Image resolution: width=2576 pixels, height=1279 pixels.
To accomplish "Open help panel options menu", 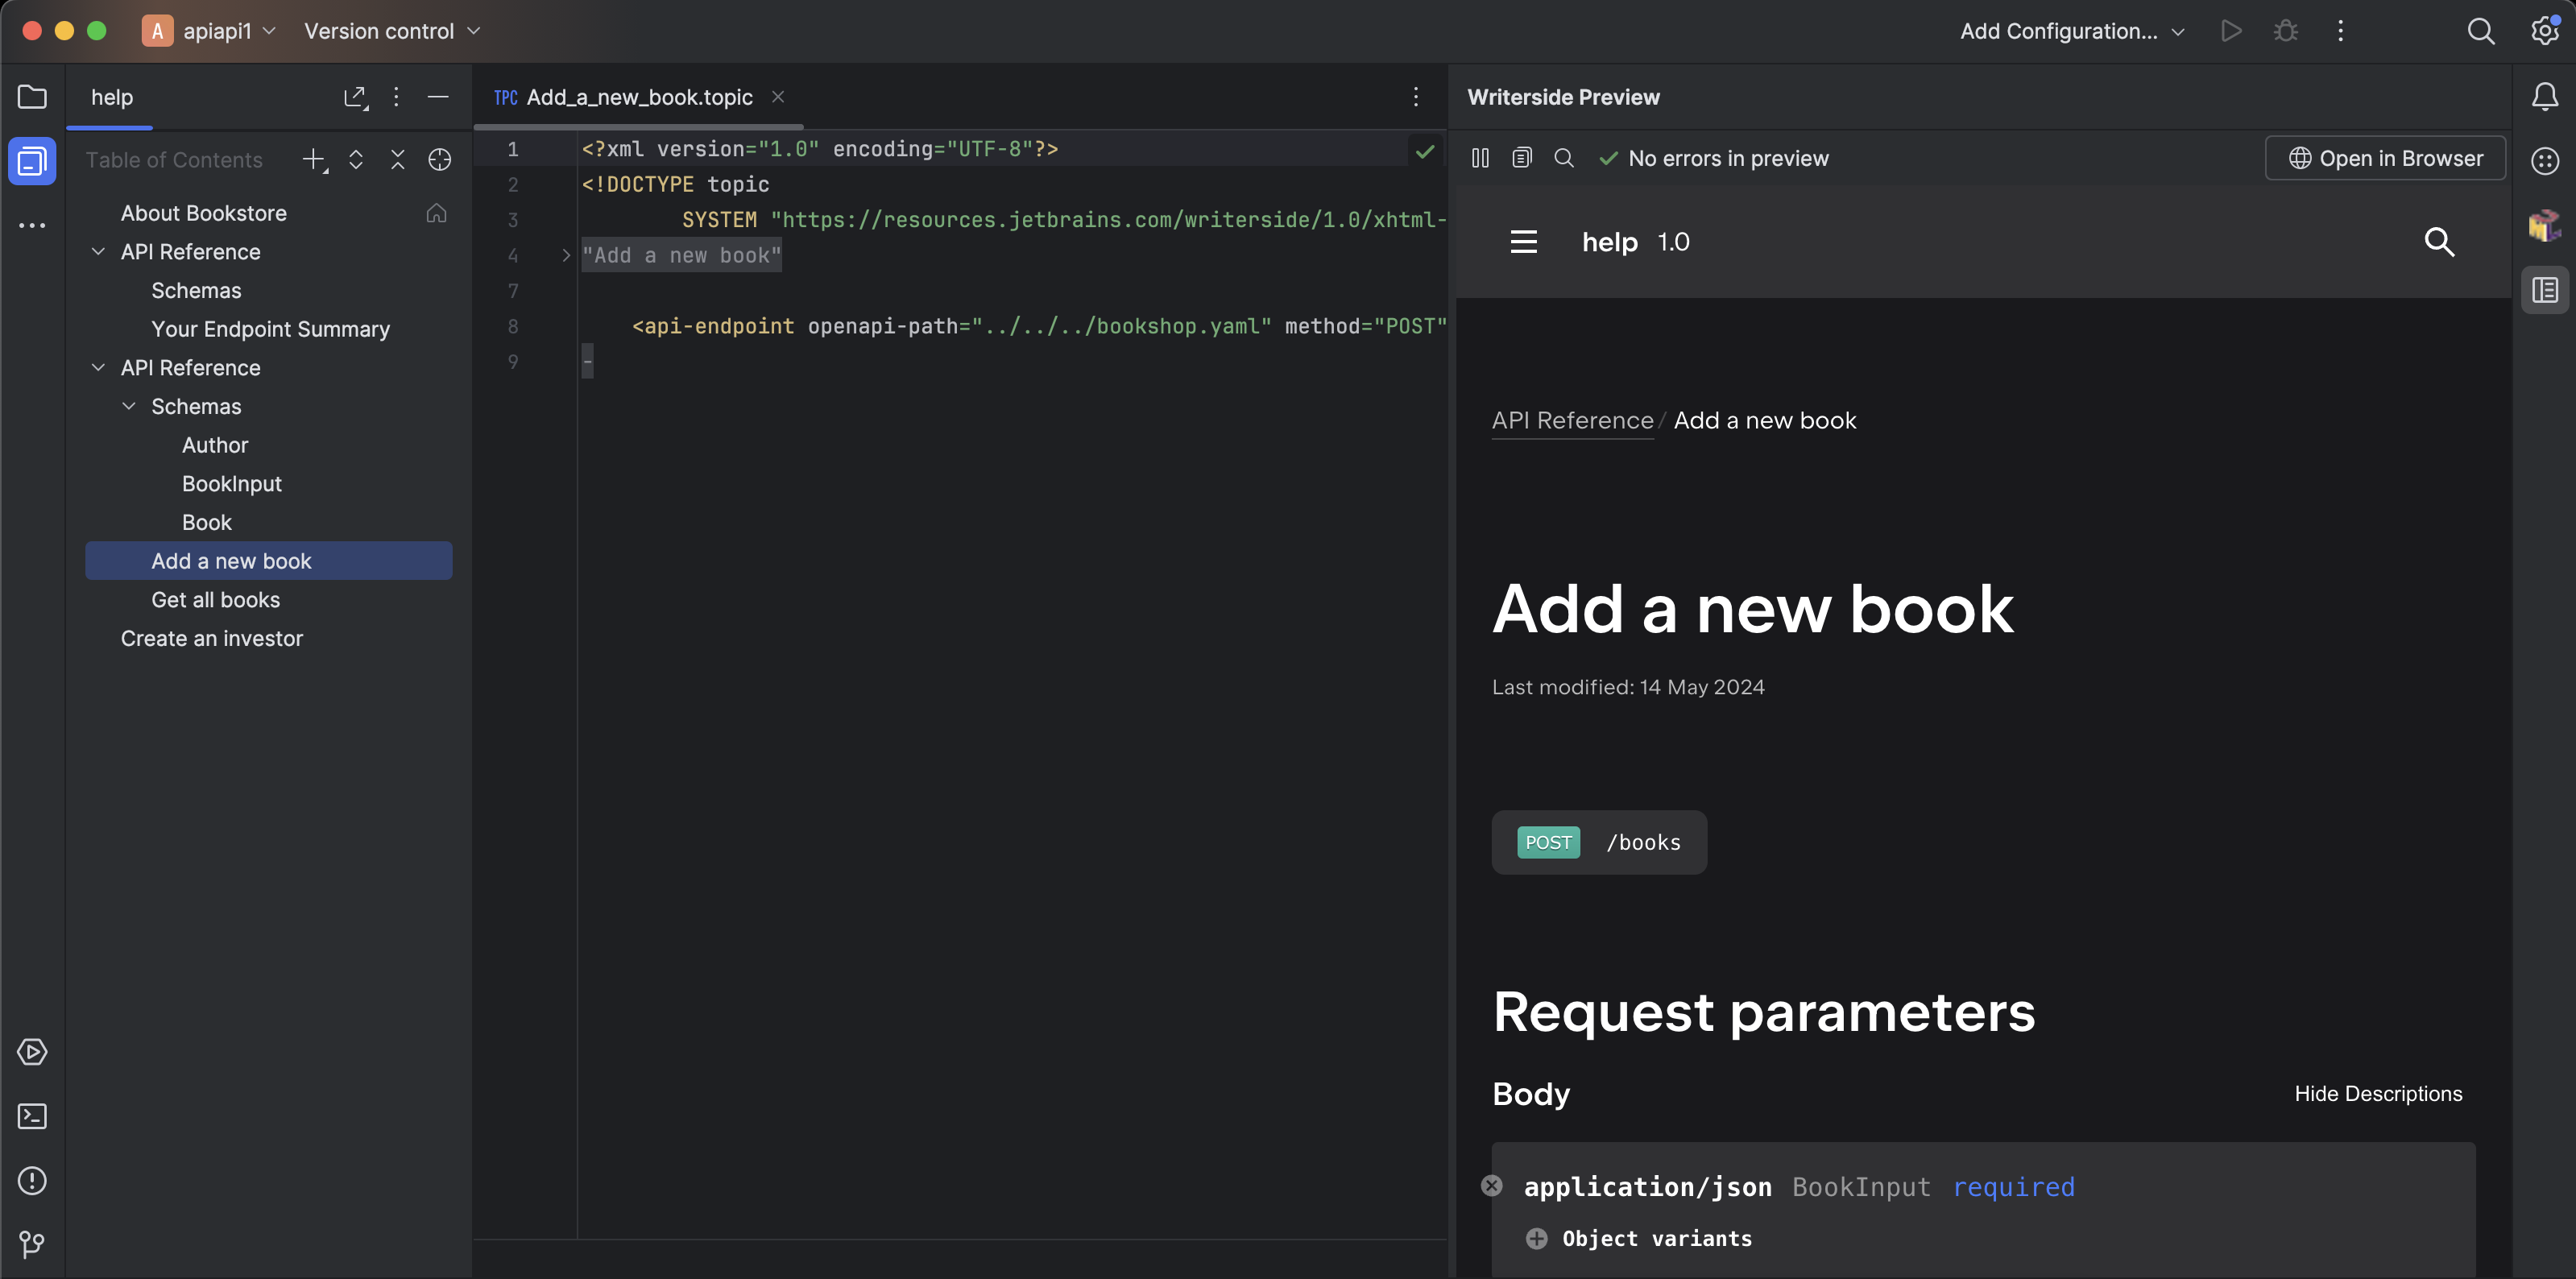I will (x=396, y=97).
